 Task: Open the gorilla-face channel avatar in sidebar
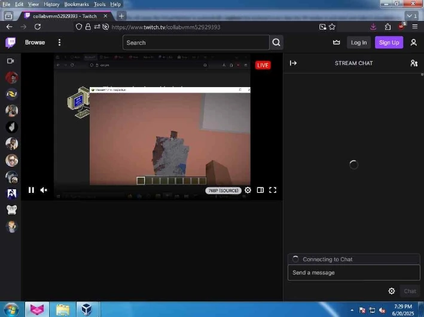[x=11, y=210]
